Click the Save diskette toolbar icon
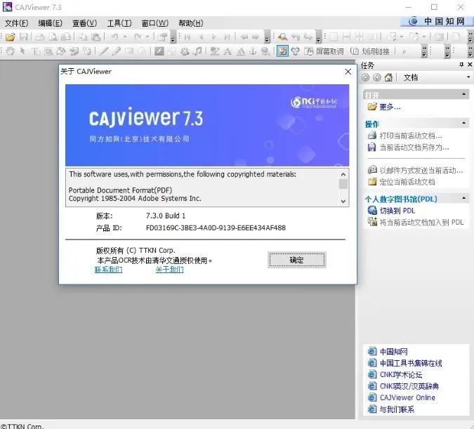The height and width of the screenshot is (429, 474). (24, 37)
